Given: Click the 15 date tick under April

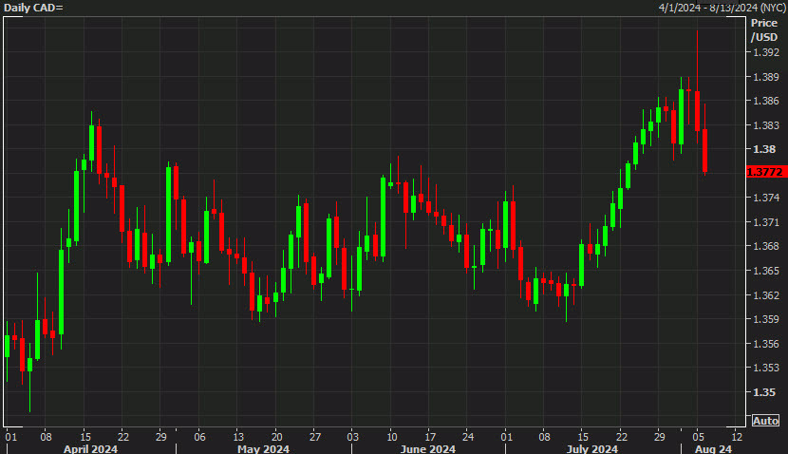Looking at the screenshot, I should 84,436.
